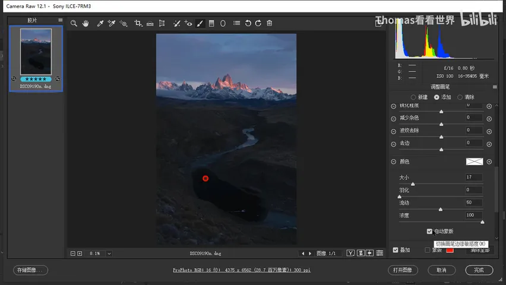The image size is (506, 285).
Task: Select the 添加 radio button
Action: 437,97
